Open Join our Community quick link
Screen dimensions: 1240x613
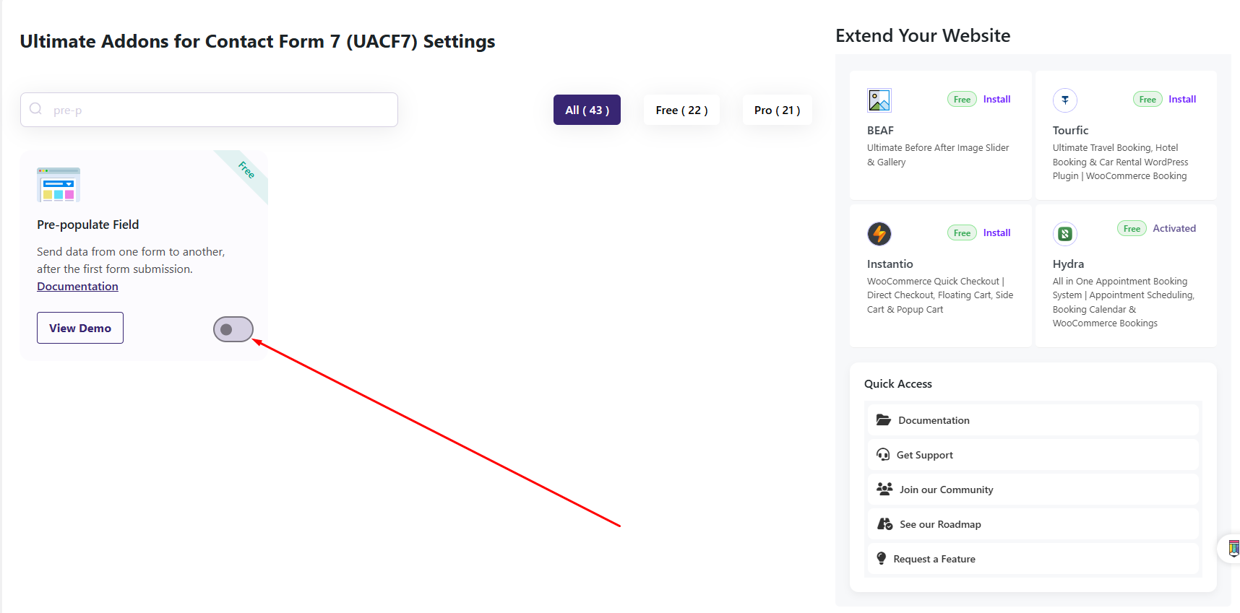[946, 490]
